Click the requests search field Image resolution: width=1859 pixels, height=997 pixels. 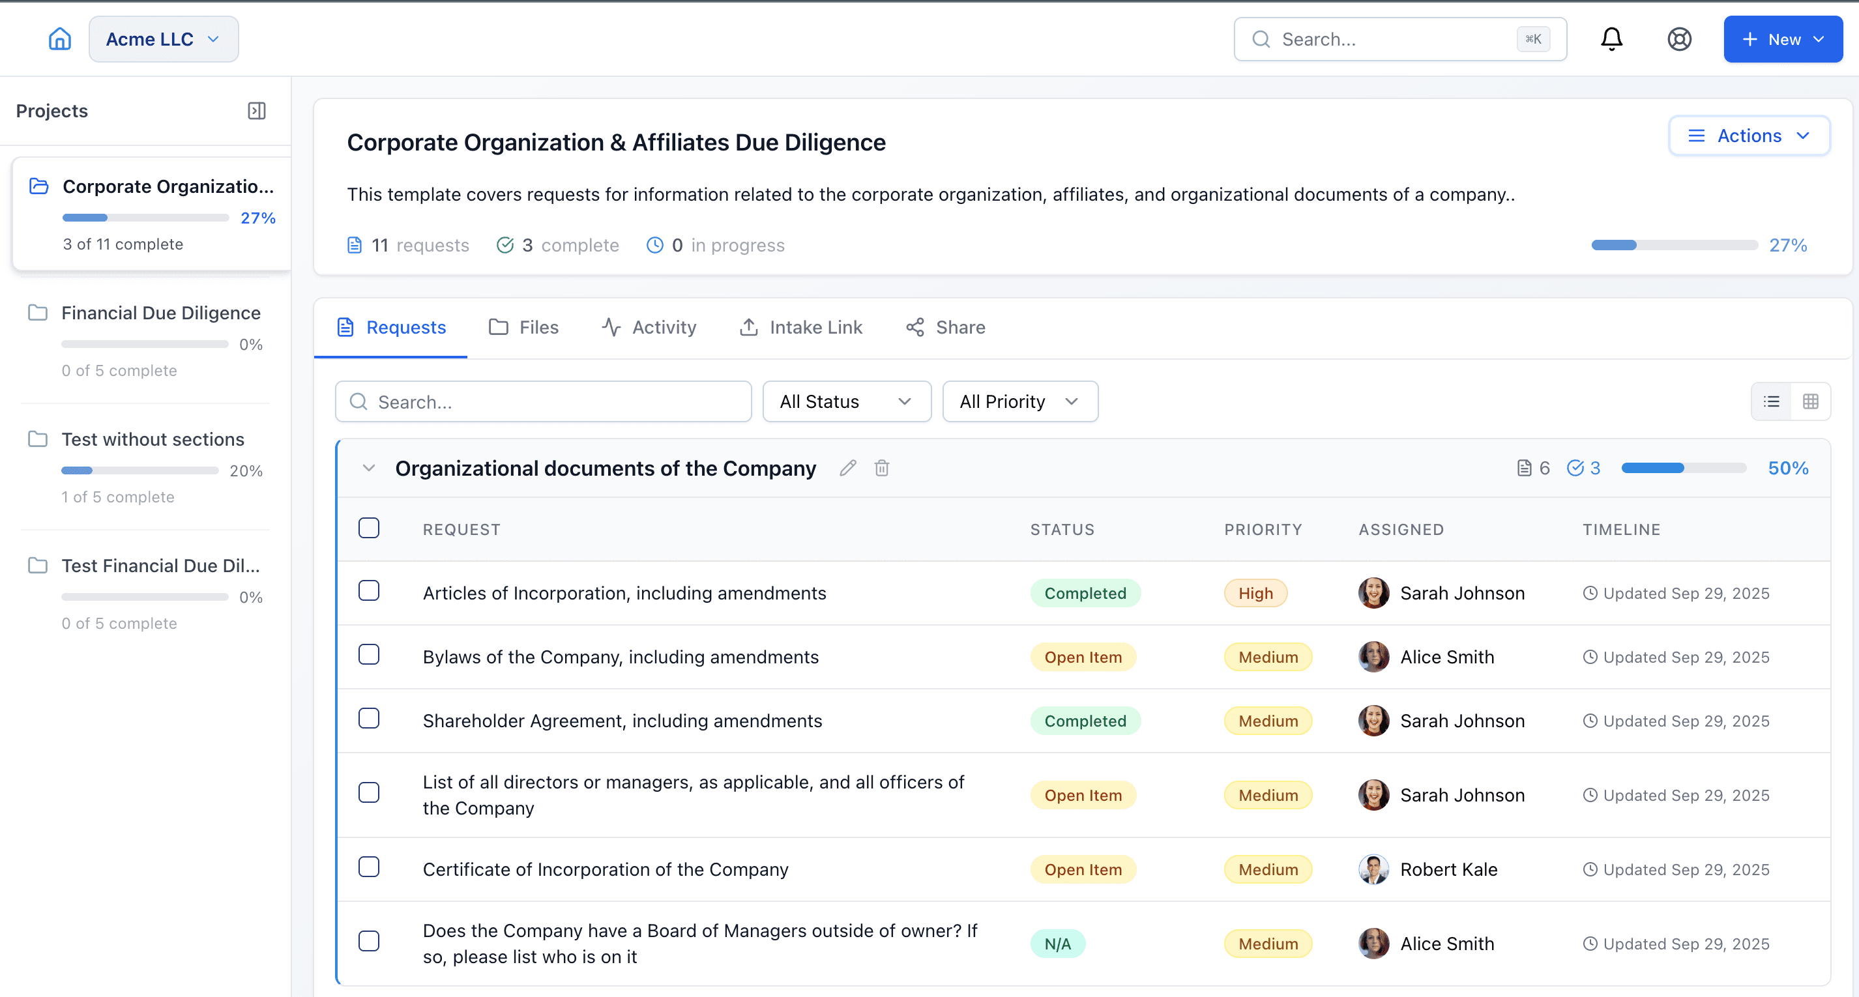click(x=543, y=401)
